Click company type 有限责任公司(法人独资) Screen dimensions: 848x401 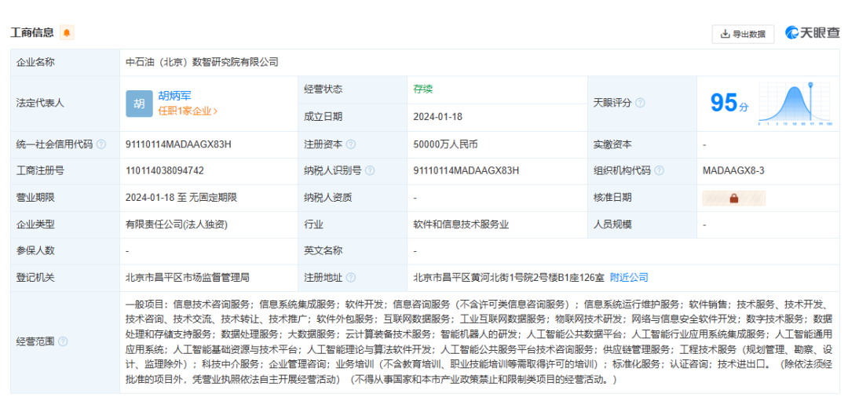tap(177, 224)
